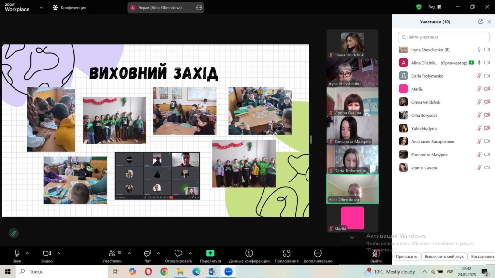
Task: Toggle Olha Borysova muted microphone icon
Action: pos(479,115)
